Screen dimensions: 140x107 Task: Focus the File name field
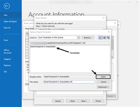click(69, 82)
